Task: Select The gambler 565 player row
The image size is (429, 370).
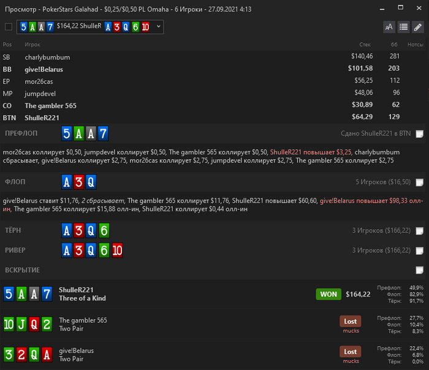Action: click(x=213, y=105)
